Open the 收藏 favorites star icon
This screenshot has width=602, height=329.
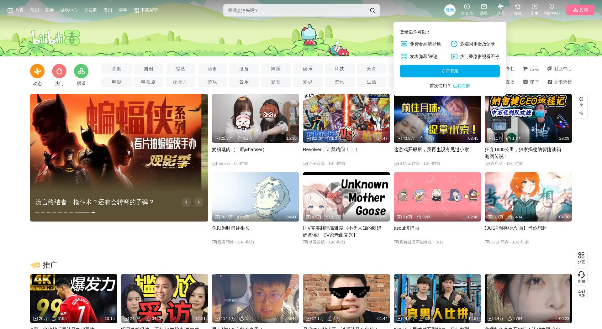point(518,7)
